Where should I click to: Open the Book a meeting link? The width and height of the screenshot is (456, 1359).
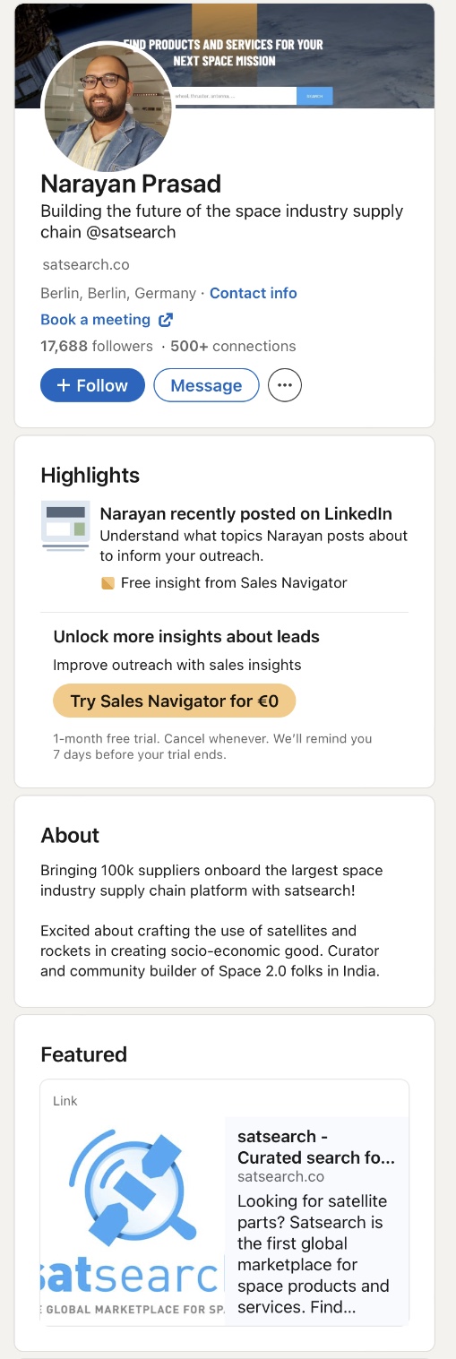(x=96, y=320)
